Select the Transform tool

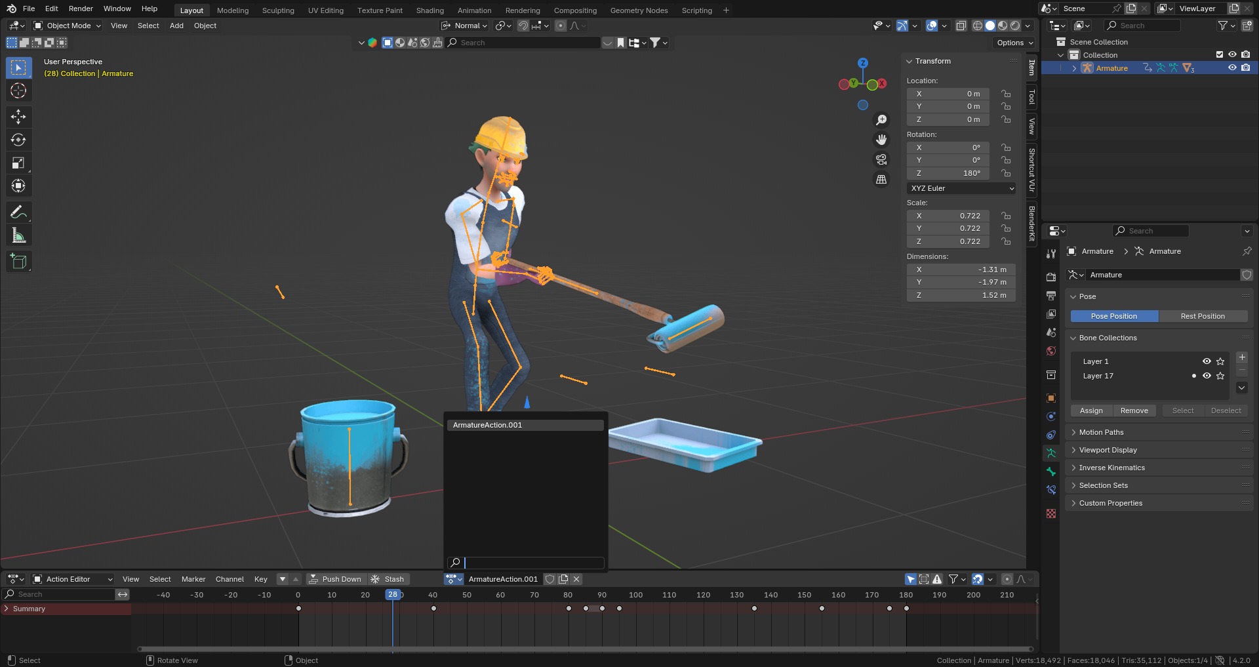point(18,186)
